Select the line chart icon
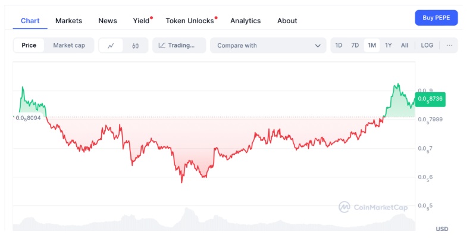 click(111, 45)
